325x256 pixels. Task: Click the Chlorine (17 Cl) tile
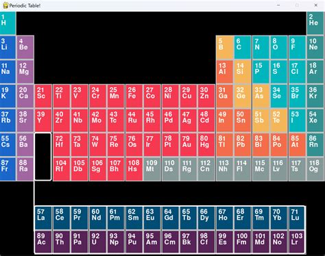click(297, 71)
